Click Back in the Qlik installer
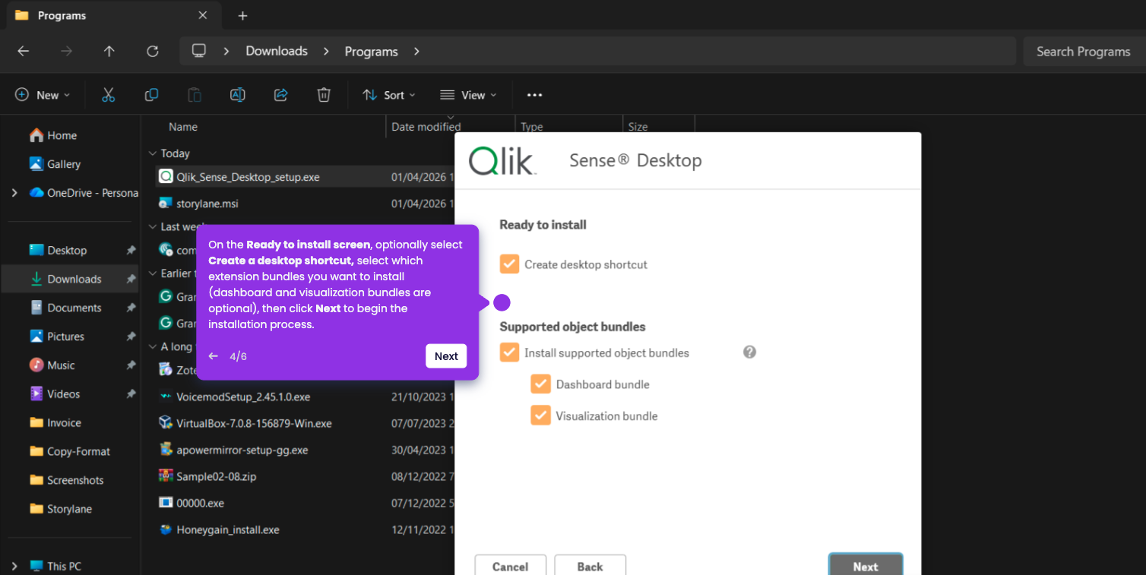Screen dimensions: 1146x575 point(590,566)
